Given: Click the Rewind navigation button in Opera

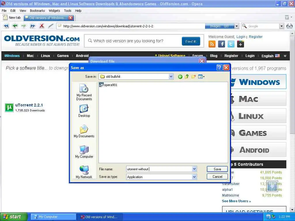Looking at the screenshot, I should point(6,26).
